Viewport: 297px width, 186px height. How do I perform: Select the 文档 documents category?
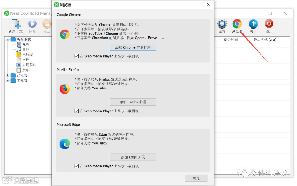click(26, 60)
